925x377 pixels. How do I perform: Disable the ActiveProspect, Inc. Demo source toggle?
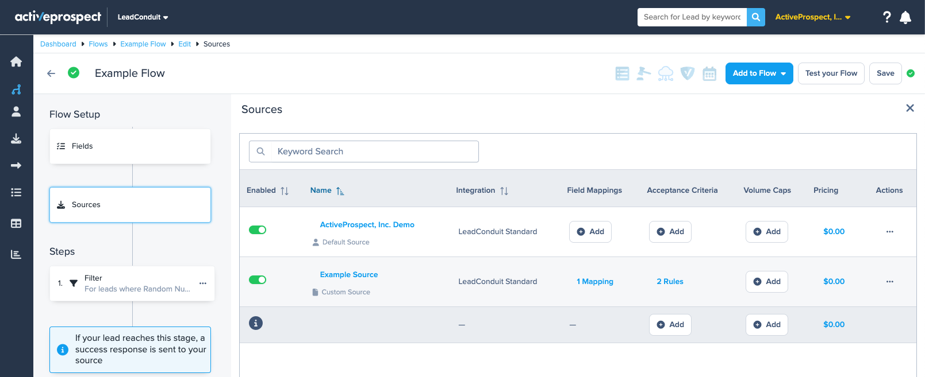coord(258,230)
